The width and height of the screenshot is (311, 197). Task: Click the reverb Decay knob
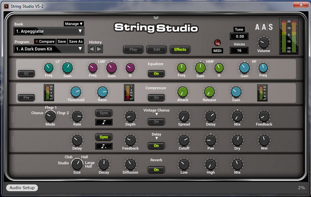[x=104, y=164]
